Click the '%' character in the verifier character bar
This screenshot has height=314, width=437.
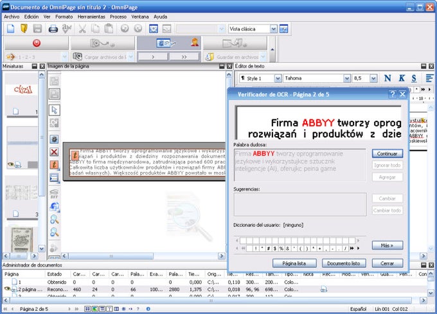281,249
